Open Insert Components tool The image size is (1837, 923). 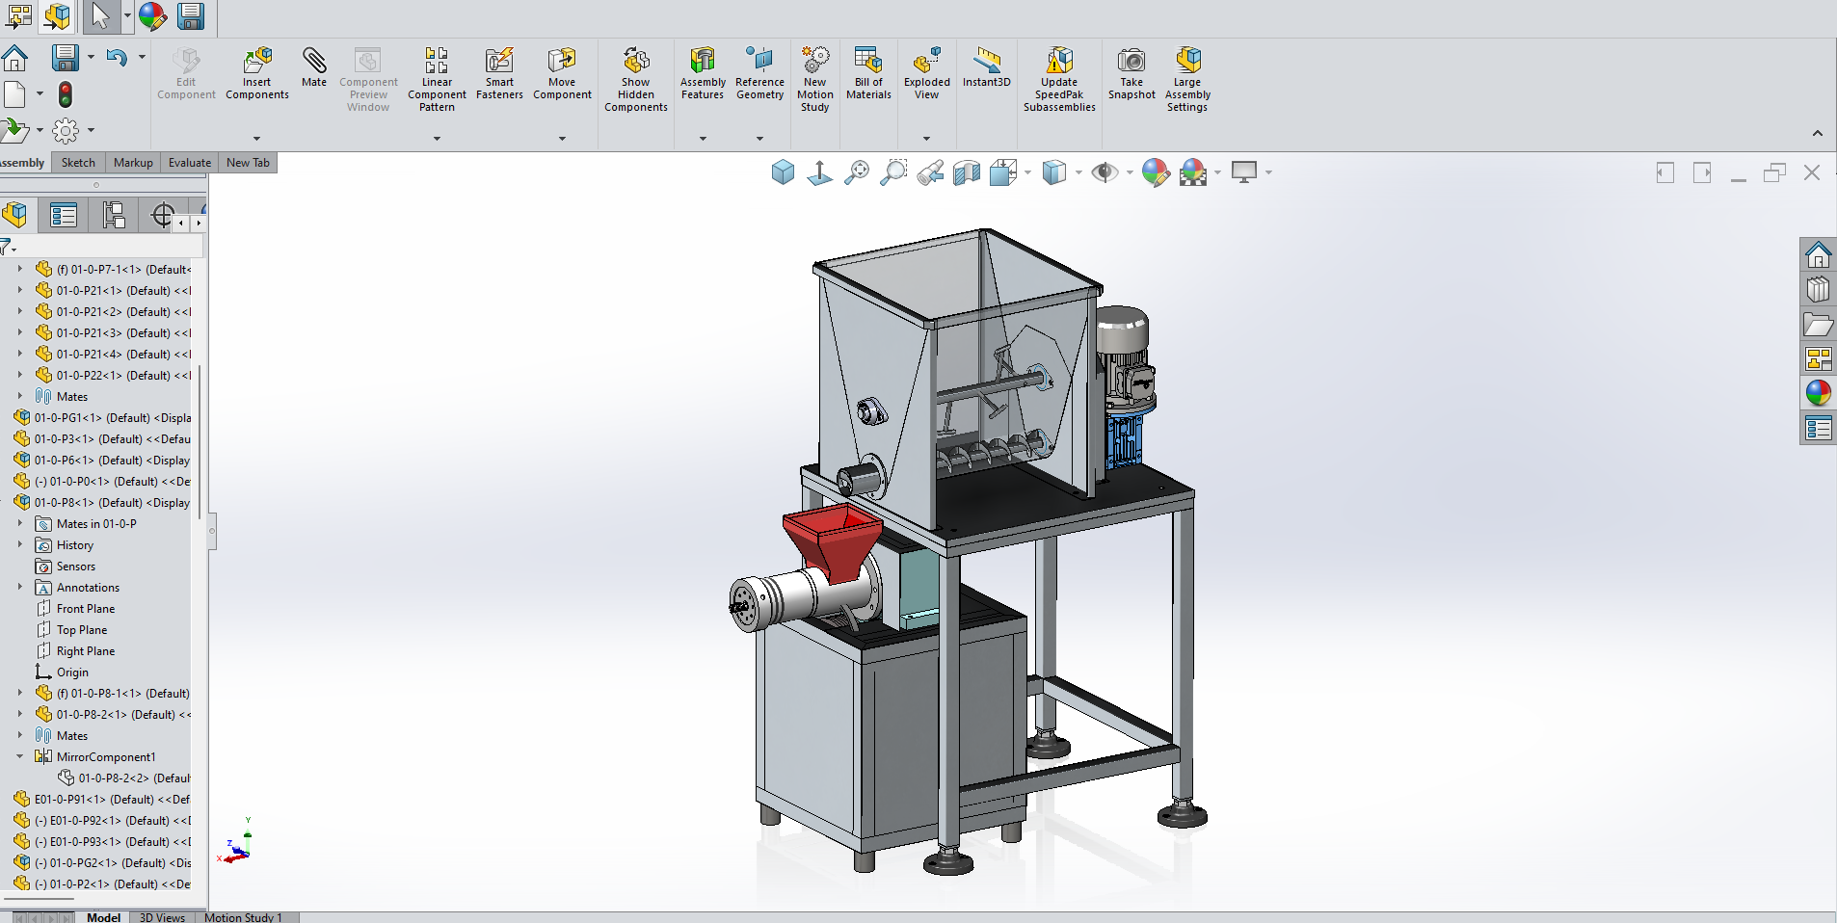pos(257,73)
